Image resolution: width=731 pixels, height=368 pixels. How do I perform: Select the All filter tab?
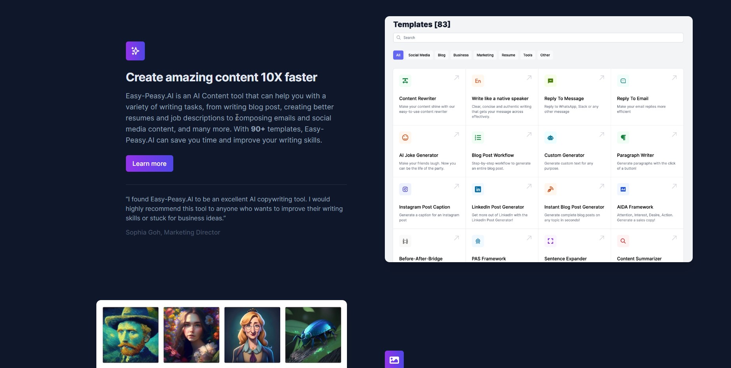click(398, 55)
